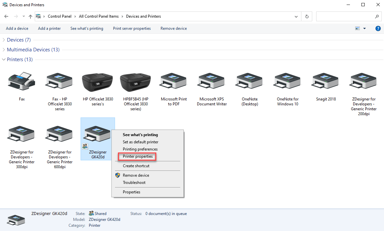Open the Help question mark icon
Viewport: 384px width, 231px height.
point(378,28)
